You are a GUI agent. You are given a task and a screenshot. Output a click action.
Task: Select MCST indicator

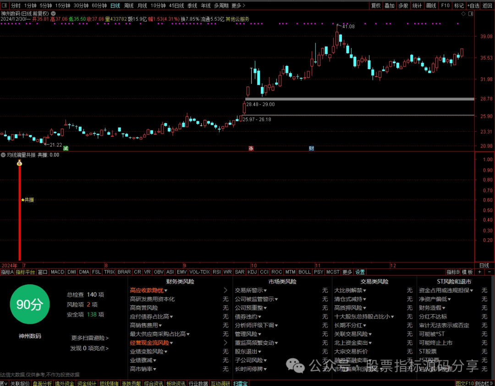pyautogui.click(x=333, y=272)
